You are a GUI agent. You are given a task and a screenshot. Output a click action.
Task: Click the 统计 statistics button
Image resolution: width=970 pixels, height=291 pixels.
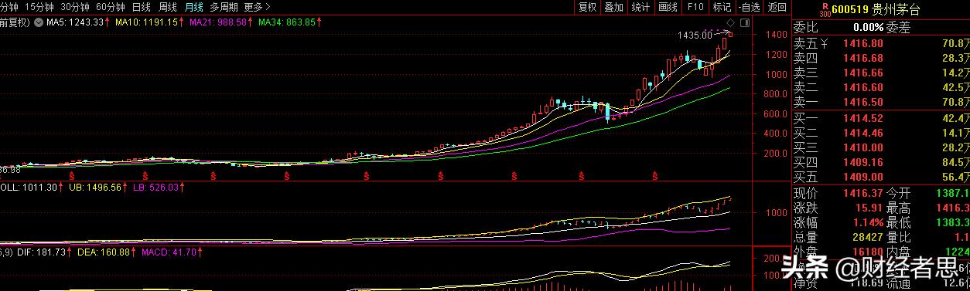point(640,7)
